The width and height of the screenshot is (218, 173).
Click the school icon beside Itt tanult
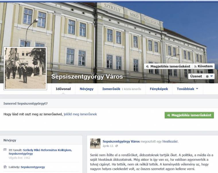coord(5,150)
